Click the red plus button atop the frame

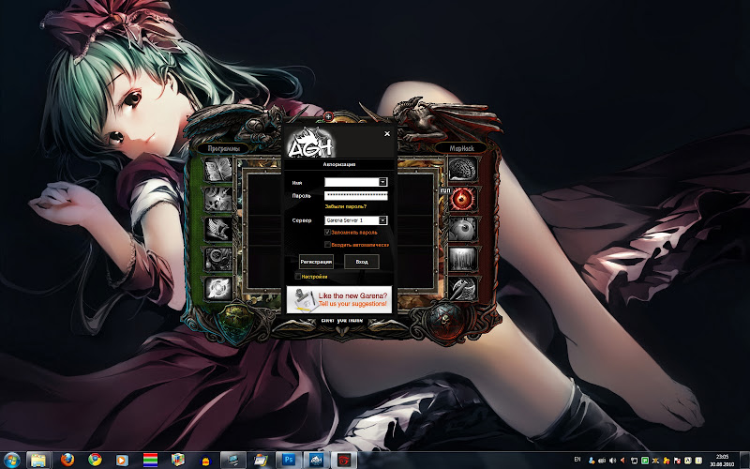pos(328,115)
